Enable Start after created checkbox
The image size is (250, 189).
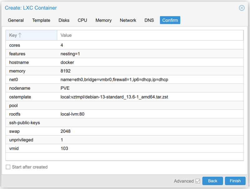pyautogui.click(x=8, y=167)
